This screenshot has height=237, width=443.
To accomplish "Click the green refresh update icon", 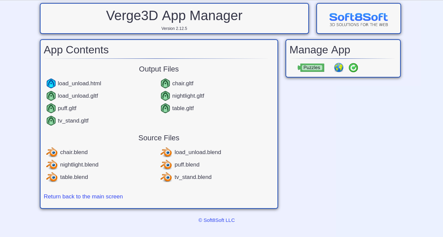I will 353,67.
